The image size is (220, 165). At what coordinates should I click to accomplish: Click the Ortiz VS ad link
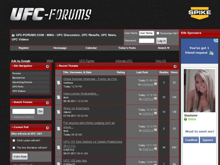coord(161,61)
